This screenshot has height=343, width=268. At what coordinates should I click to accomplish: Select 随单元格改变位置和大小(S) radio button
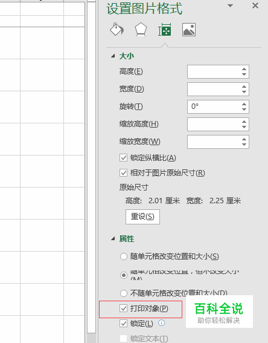pos(124,256)
